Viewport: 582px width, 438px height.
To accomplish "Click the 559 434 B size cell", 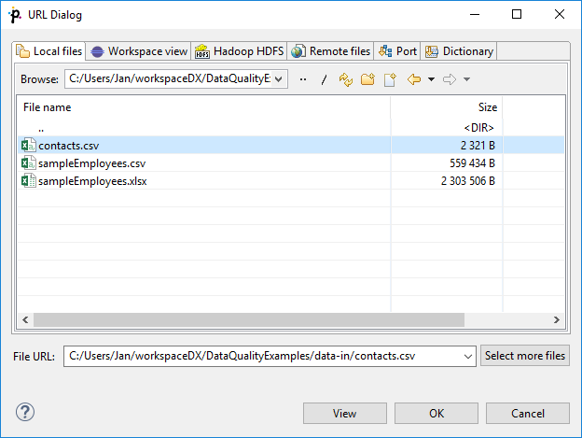I will [447, 163].
